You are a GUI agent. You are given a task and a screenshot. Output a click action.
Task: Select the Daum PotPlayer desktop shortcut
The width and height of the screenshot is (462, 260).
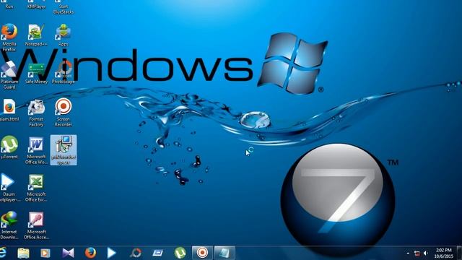click(x=9, y=188)
